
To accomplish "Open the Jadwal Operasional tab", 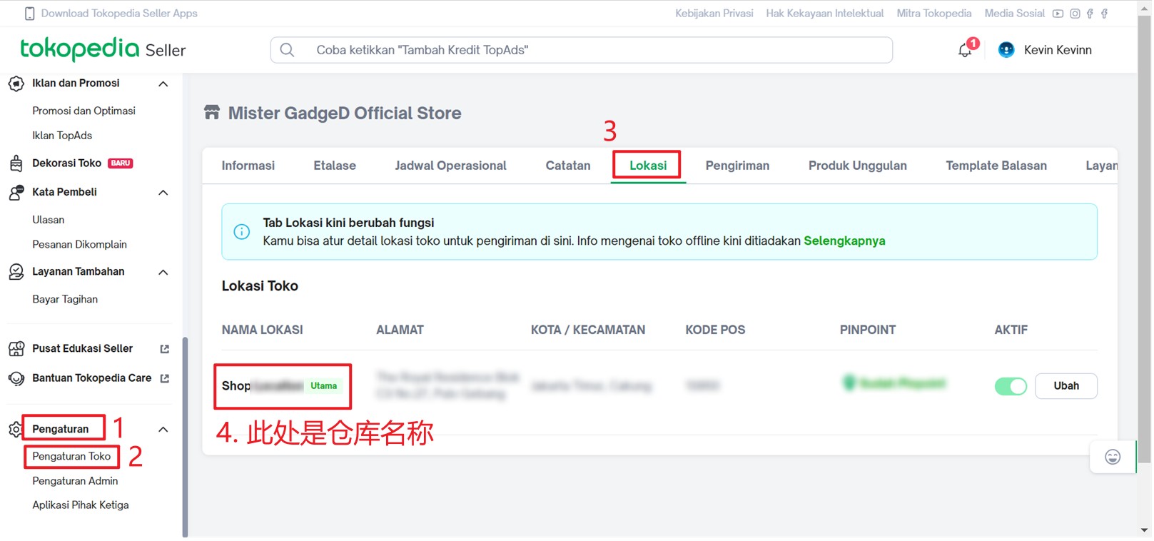I will pos(451,166).
